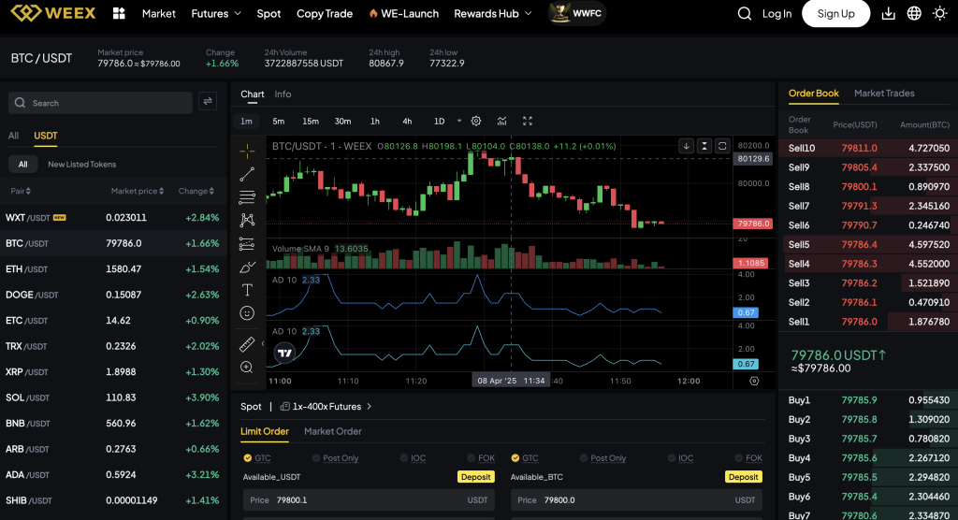Open the 1D timeframe dropdown arrow
This screenshot has height=520, width=958.
(x=459, y=121)
